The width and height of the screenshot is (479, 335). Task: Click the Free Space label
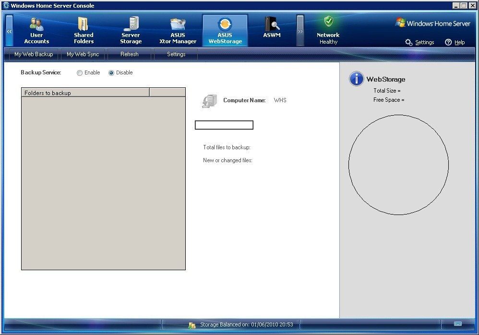(389, 100)
